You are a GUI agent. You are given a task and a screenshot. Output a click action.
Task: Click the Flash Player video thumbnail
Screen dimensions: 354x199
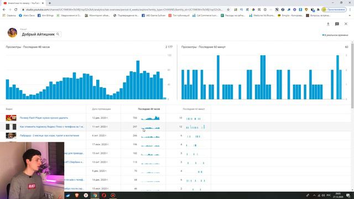pyautogui.click(x=11, y=118)
